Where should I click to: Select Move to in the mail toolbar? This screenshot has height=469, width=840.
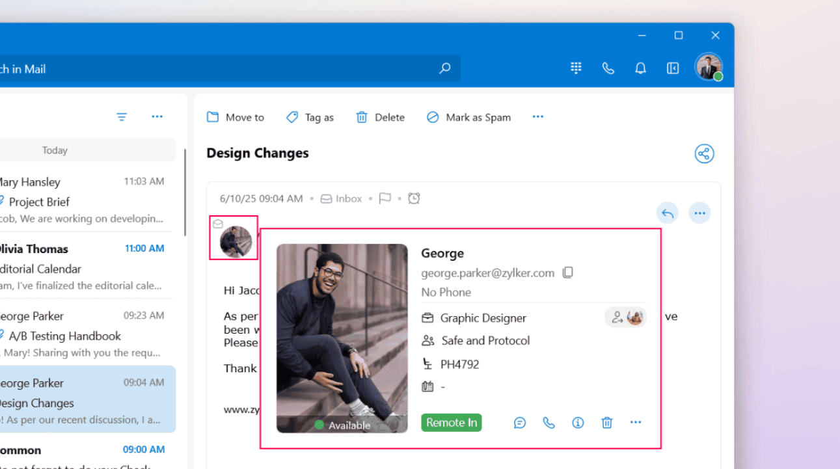pyautogui.click(x=236, y=117)
